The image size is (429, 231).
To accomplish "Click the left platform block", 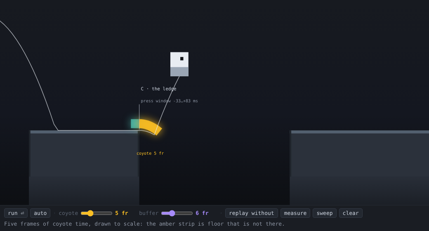I will click(84, 167).
